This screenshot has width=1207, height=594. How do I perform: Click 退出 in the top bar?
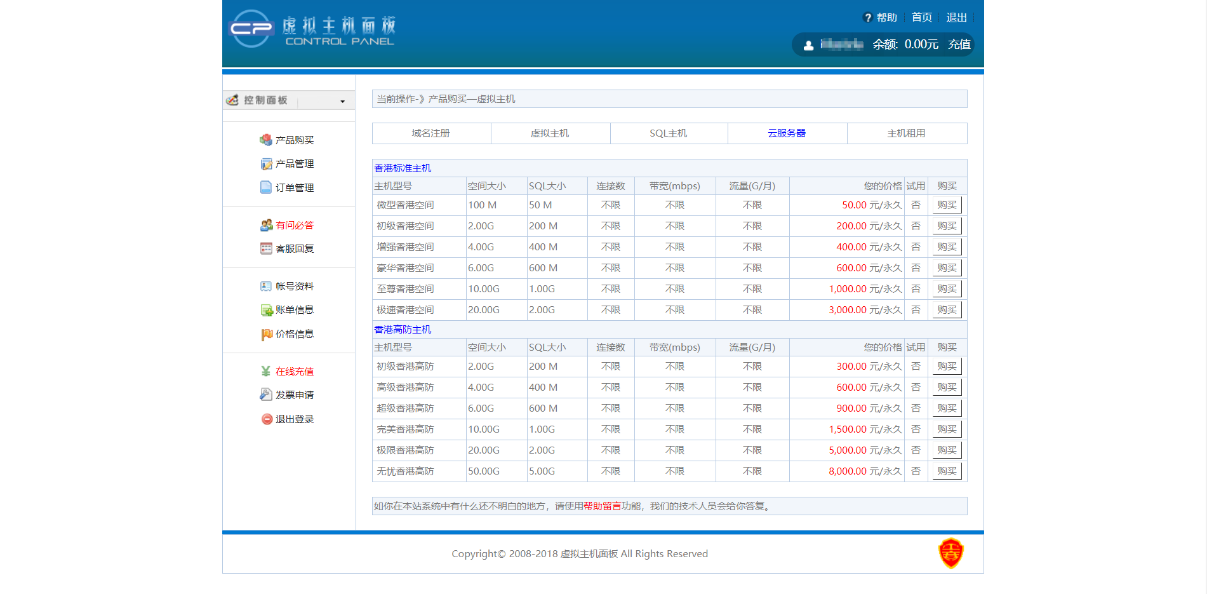pos(957,18)
